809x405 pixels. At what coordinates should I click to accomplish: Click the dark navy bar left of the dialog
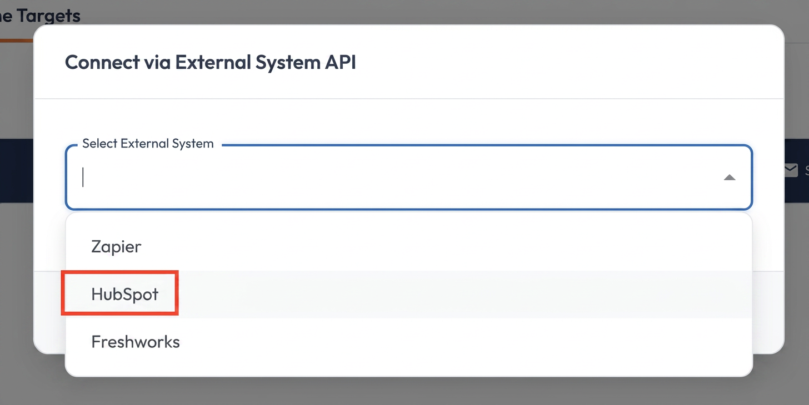[17, 170]
